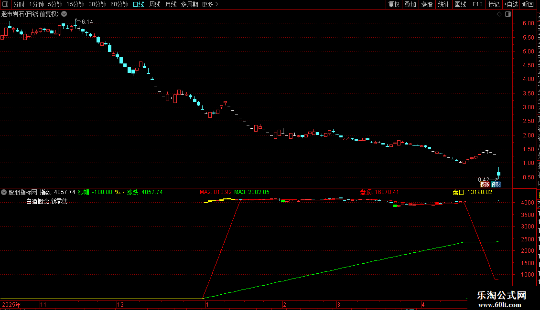Switch to 周线 weekly chart
The width and height of the screenshot is (540, 310).
tap(155, 4)
